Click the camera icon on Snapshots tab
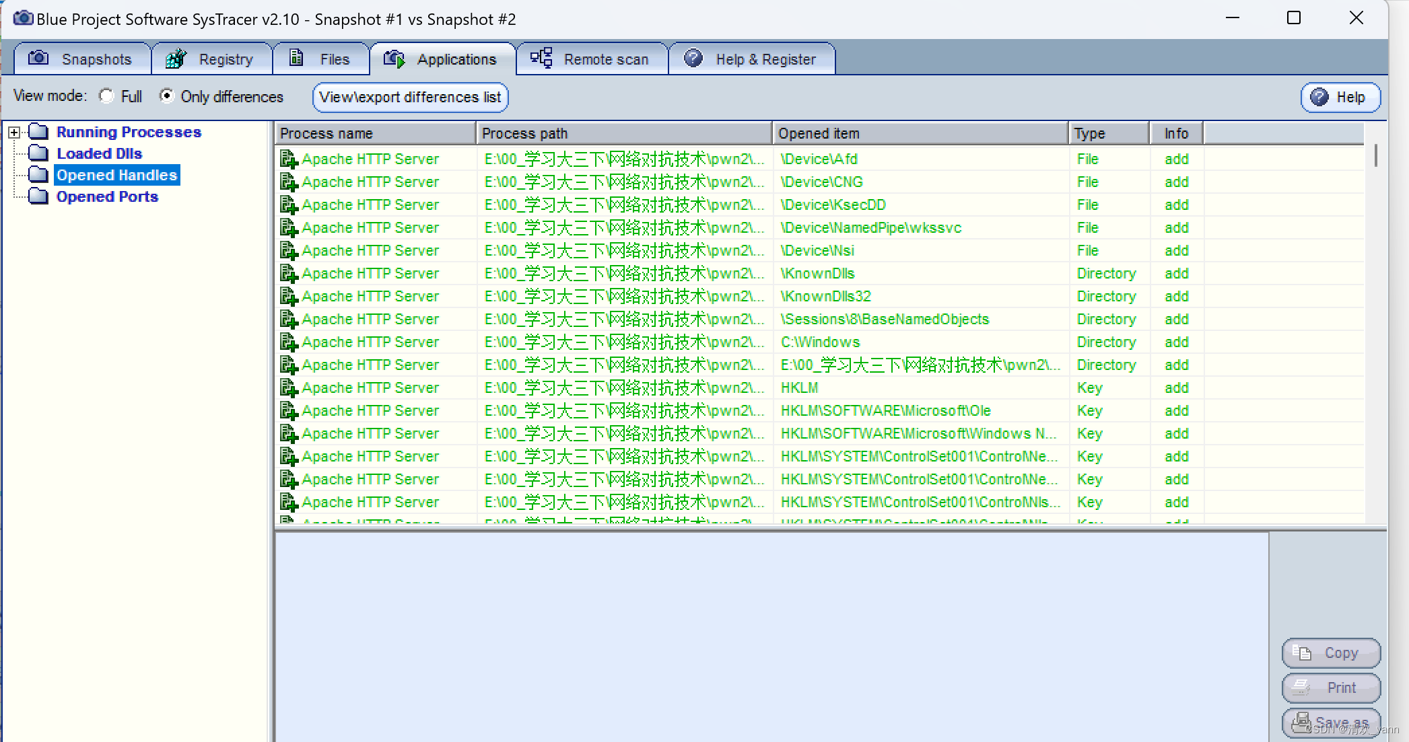1409x742 pixels. pos(38,59)
